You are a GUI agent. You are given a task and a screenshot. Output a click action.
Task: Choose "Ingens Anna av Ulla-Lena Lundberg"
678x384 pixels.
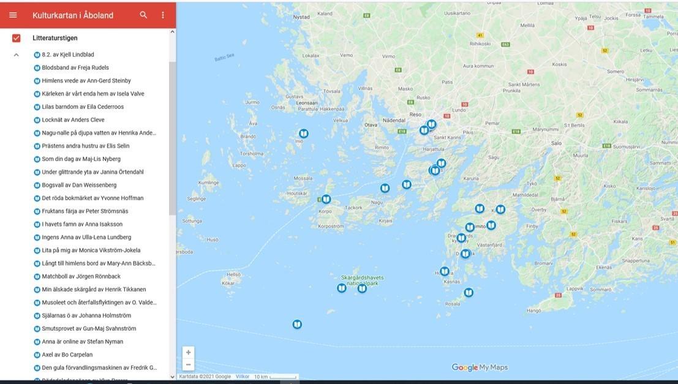pos(86,237)
